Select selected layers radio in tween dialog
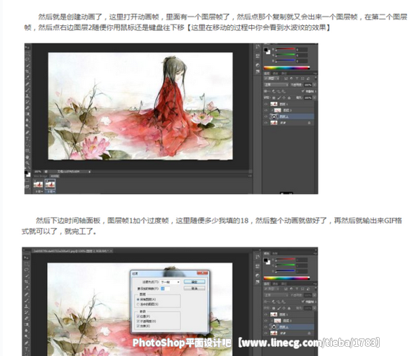Viewport: 419px width, 356px height. [x=138, y=304]
